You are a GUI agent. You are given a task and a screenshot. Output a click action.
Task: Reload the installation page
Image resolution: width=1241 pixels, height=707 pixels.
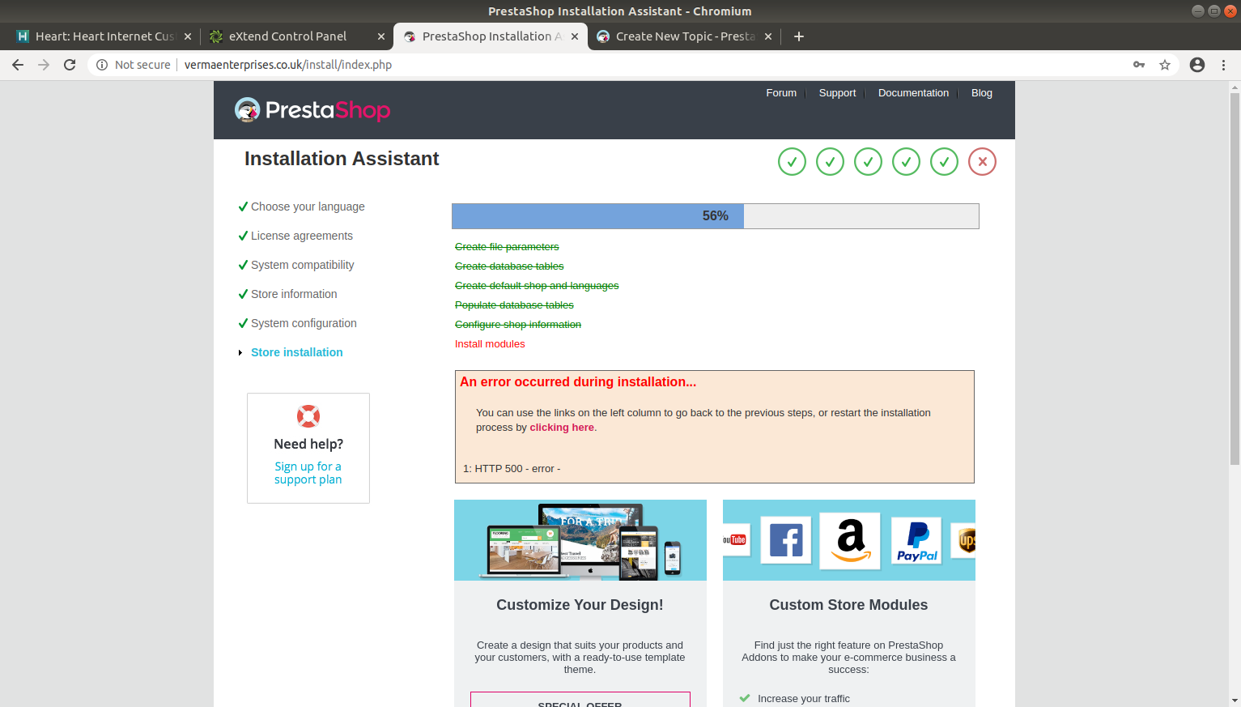(x=70, y=65)
